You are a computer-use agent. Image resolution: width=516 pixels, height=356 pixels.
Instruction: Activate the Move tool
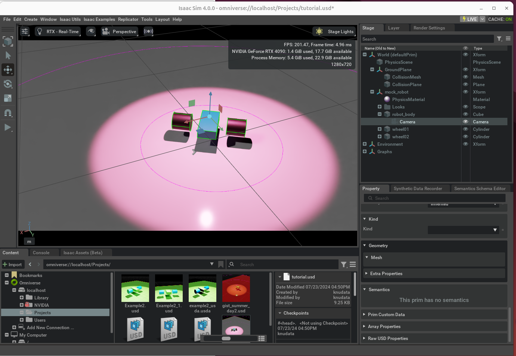coord(8,70)
